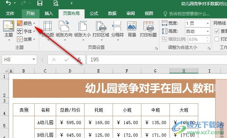The width and height of the screenshot is (227, 138).
Task: Switch to the 公式 (Formulas) tab
Action: click(x=94, y=14)
